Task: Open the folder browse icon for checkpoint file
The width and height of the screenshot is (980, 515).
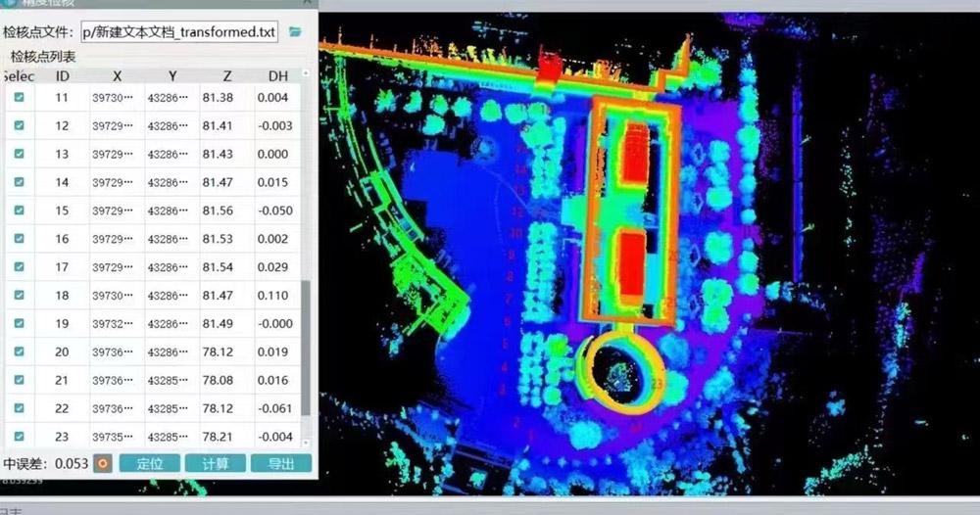Action: [x=295, y=32]
